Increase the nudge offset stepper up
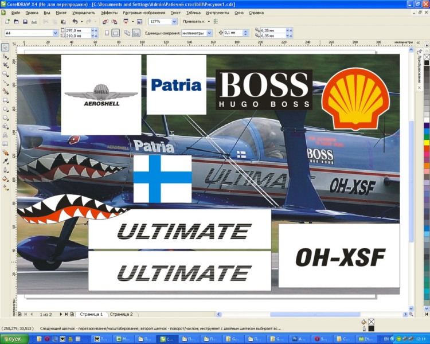 [x=246, y=32]
